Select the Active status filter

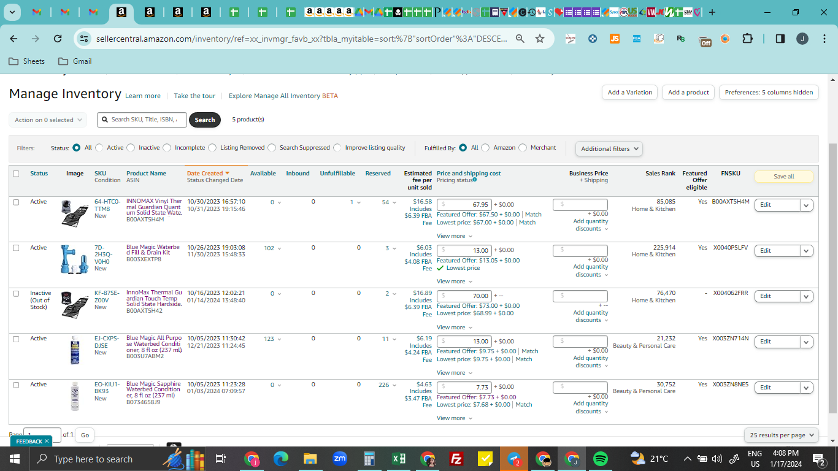(99, 148)
